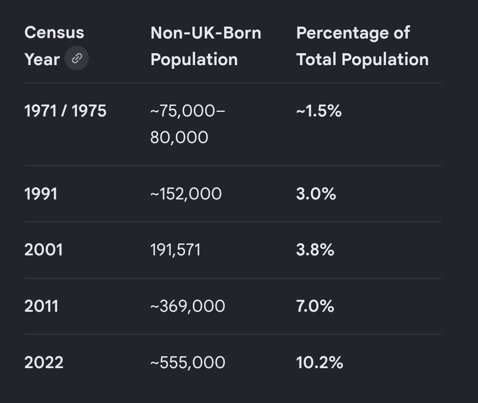
Task: Click the Percentage of Total Population header
Action: [x=363, y=46]
